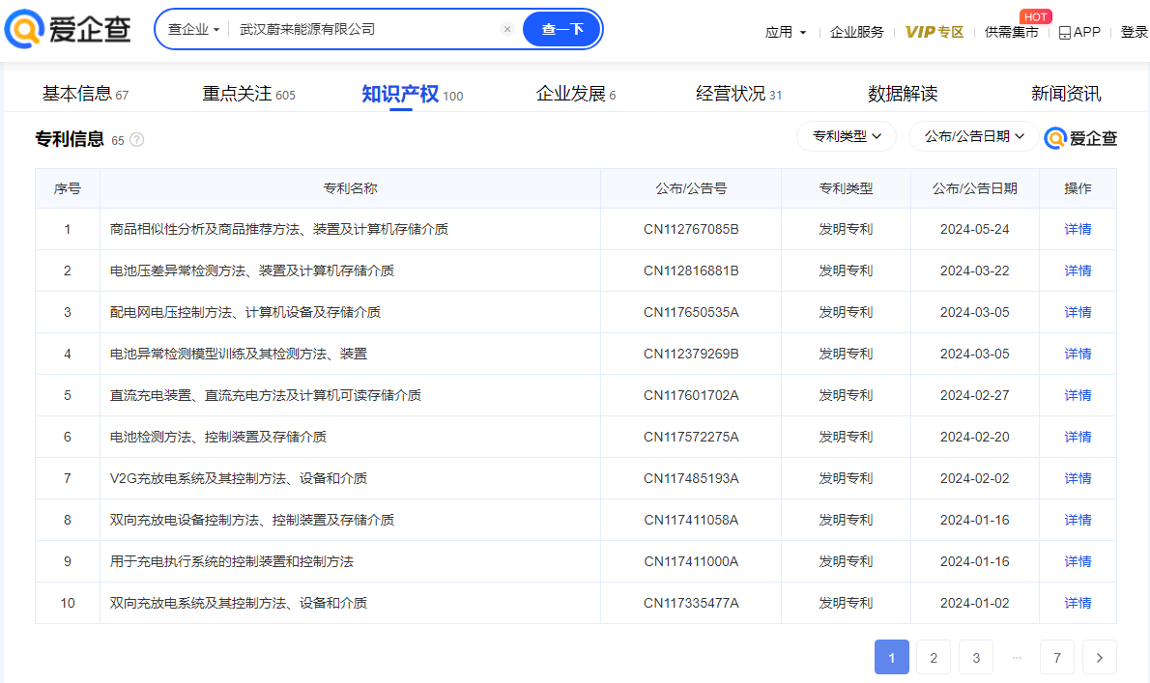Clear the search box with the X icon
This screenshot has width=1150, height=683.
(507, 30)
